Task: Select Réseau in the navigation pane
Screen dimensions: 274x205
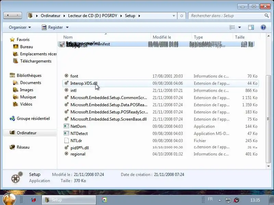Action: [x=23, y=147]
